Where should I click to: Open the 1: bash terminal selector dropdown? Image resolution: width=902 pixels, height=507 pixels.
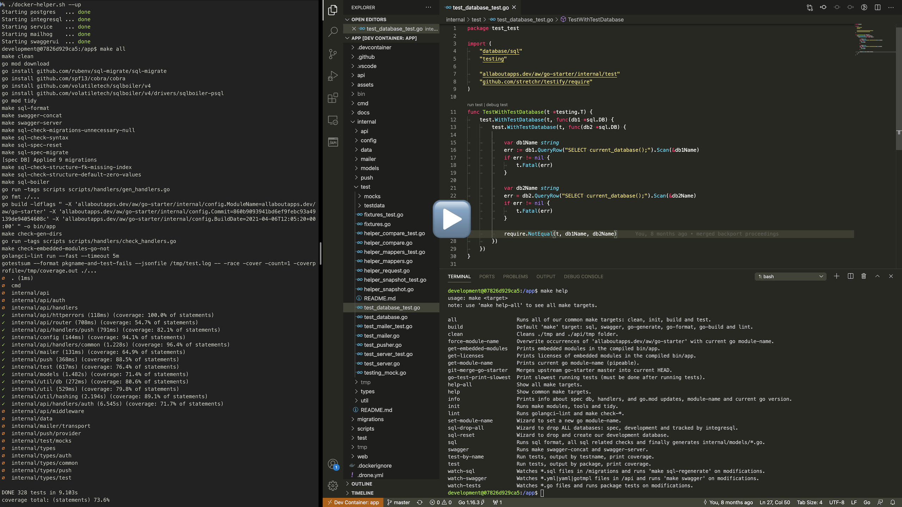790,276
